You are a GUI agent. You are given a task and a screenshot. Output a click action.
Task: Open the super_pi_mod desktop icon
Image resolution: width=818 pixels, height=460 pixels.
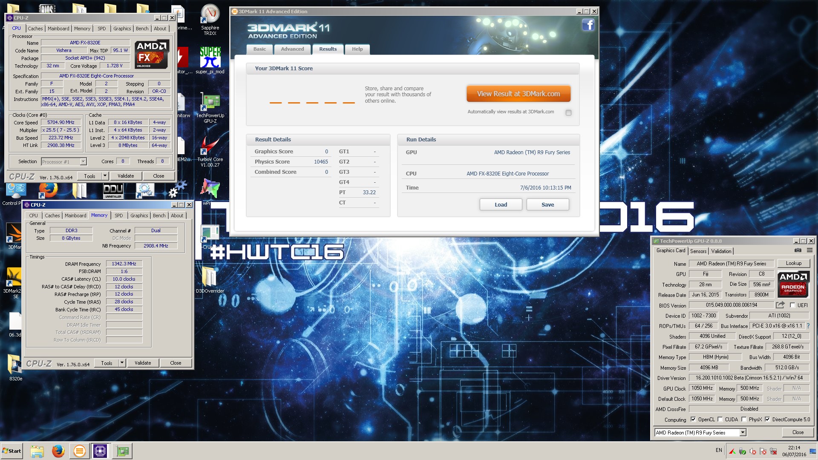[x=210, y=60]
